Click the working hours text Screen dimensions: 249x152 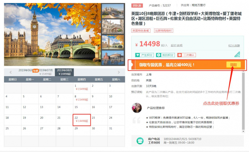179,143
